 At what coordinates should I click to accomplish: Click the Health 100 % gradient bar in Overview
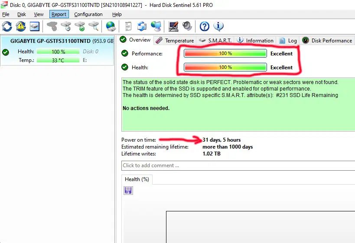[x=225, y=67]
